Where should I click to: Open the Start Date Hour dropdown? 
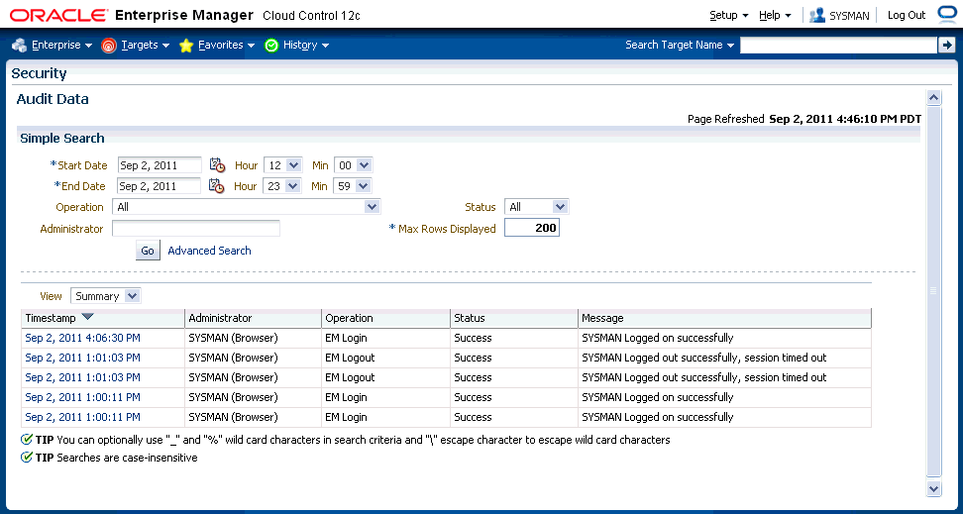(x=282, y=165)
